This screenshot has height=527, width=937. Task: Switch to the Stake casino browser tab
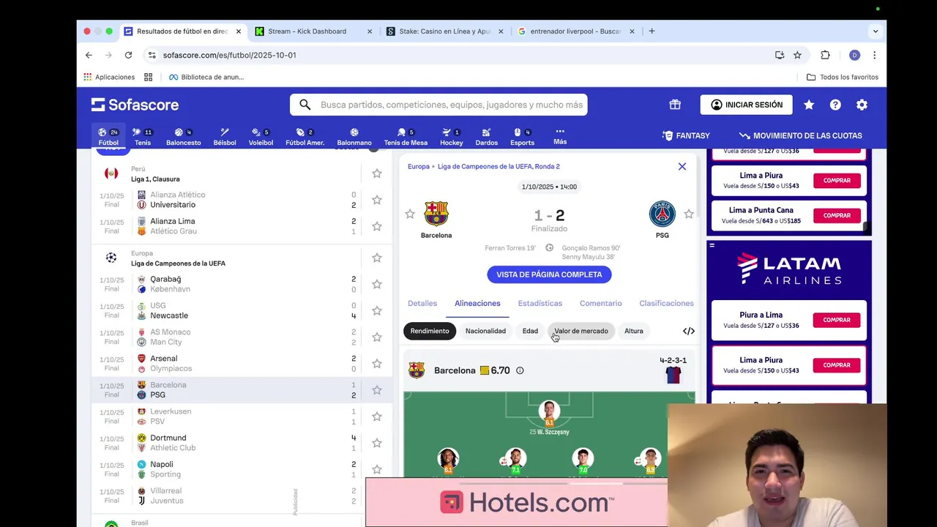444,31
